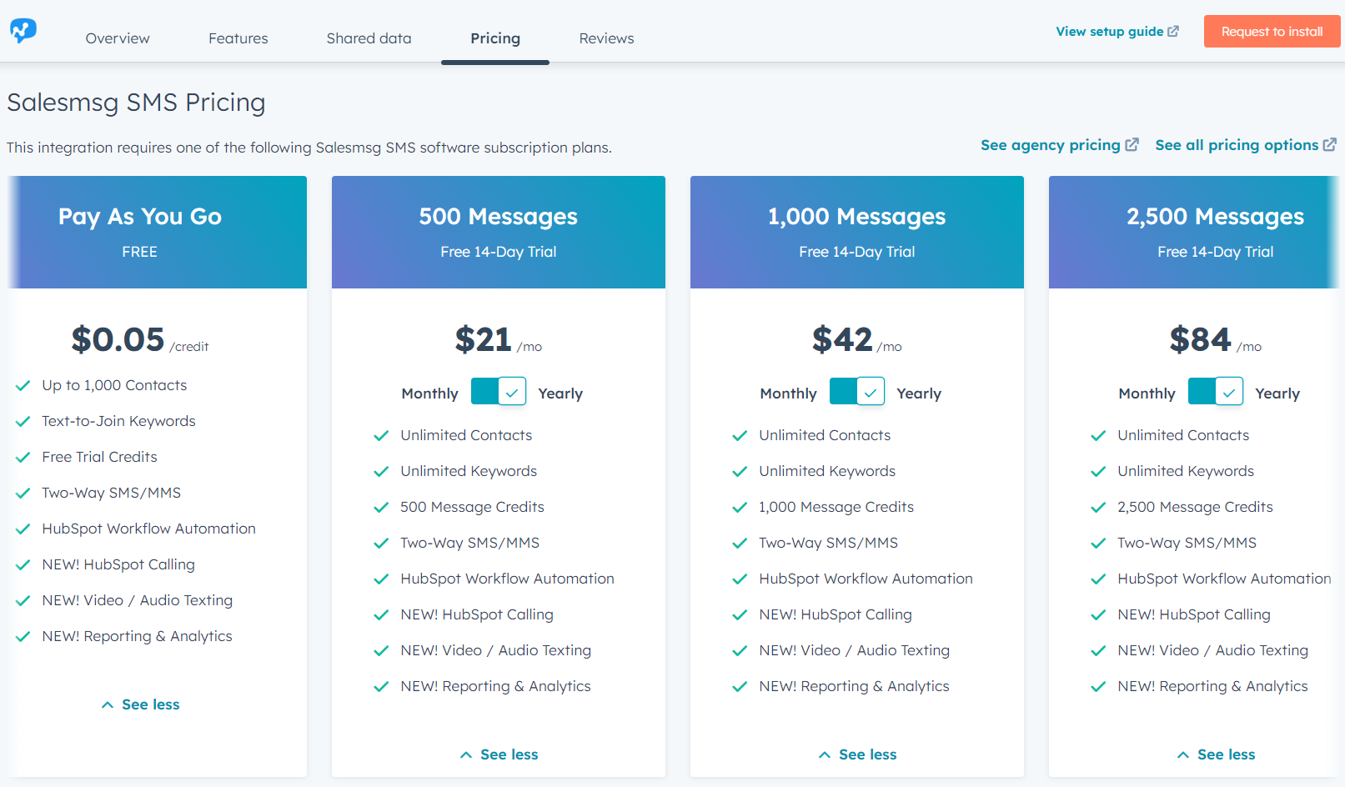This screenshot has height=787, width=1345.
Task: Click Monthly label on 500 Messages plan
Action: pos(430,393)
